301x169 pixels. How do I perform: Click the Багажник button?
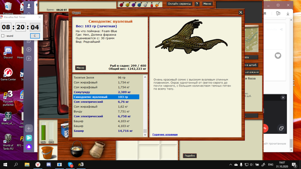click(x=252, y=72)
